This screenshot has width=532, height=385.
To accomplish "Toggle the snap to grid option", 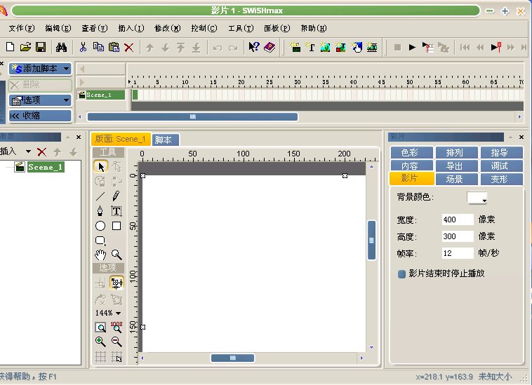I will [x=117, y=356].
